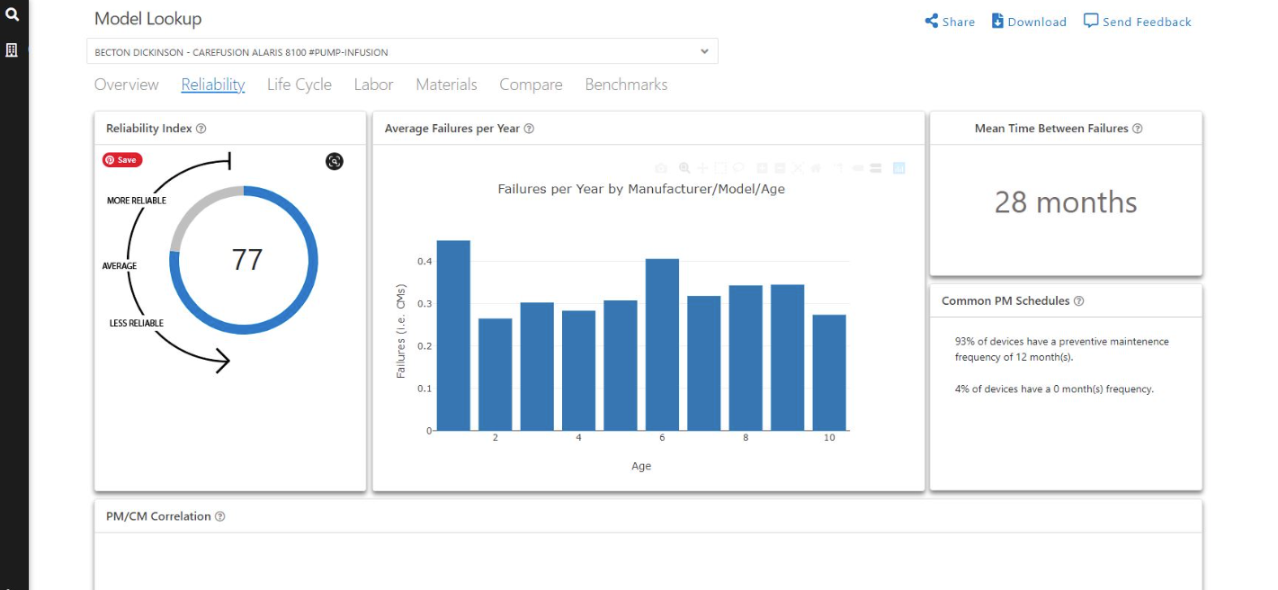The width and height of the screenshot is (1278, 590).
Task: Click the Download link
Action: [x=1029, y=22]
